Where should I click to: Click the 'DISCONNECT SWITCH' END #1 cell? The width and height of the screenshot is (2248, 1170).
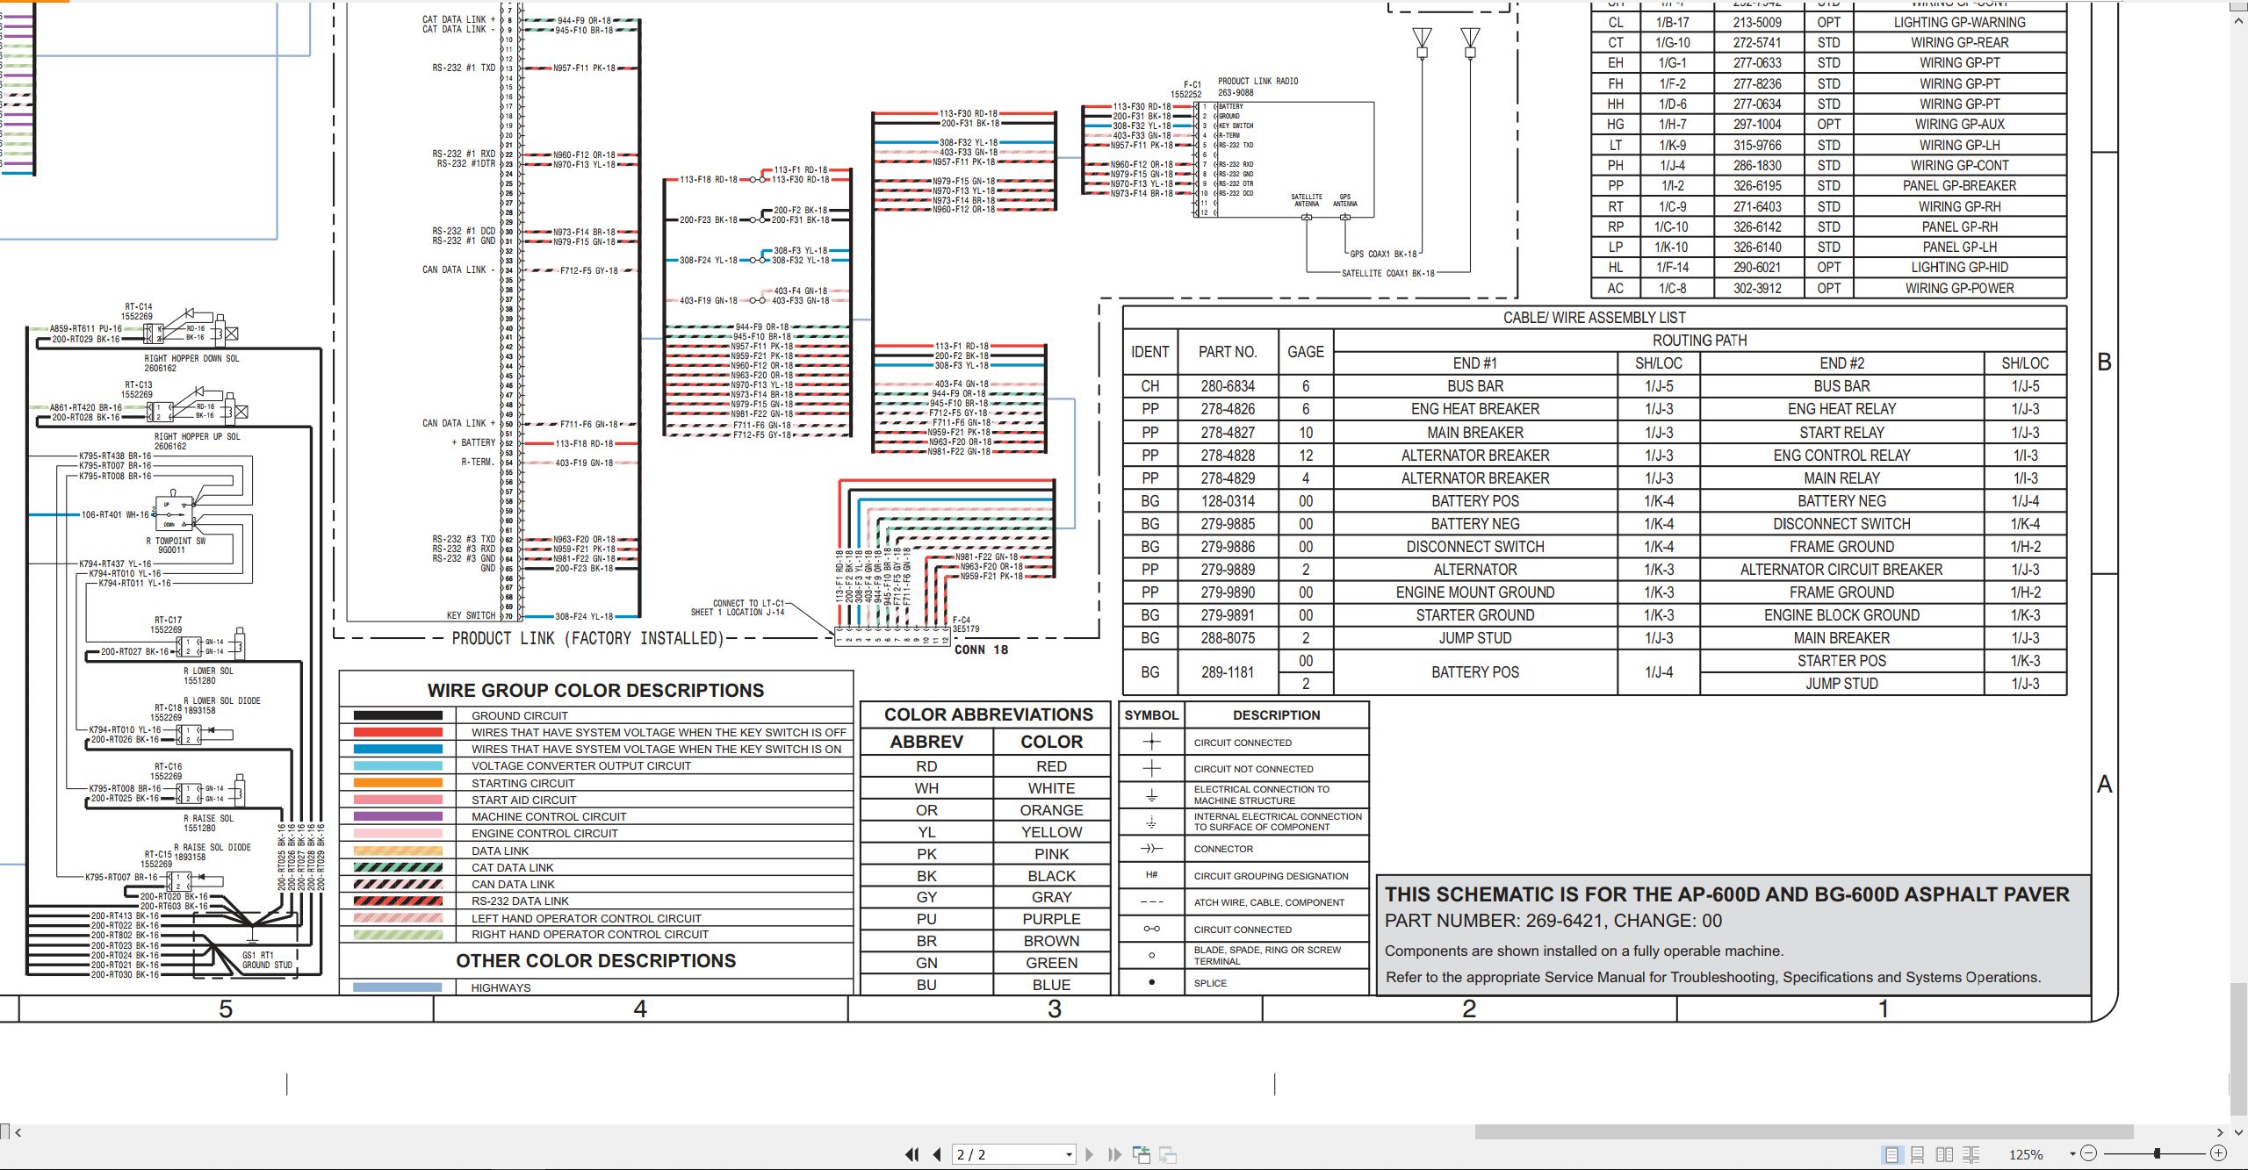click(x=1475, y=547)
